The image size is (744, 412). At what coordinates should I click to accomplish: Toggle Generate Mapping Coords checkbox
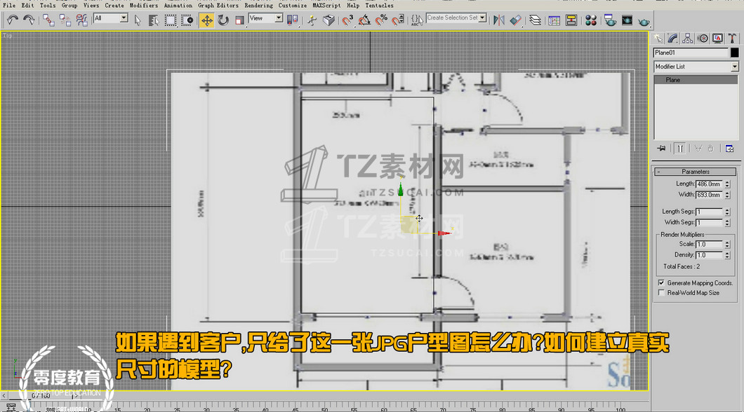click(x=661, y=282)
